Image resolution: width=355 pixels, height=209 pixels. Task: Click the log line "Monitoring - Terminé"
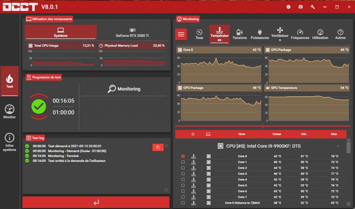[63, 156]
